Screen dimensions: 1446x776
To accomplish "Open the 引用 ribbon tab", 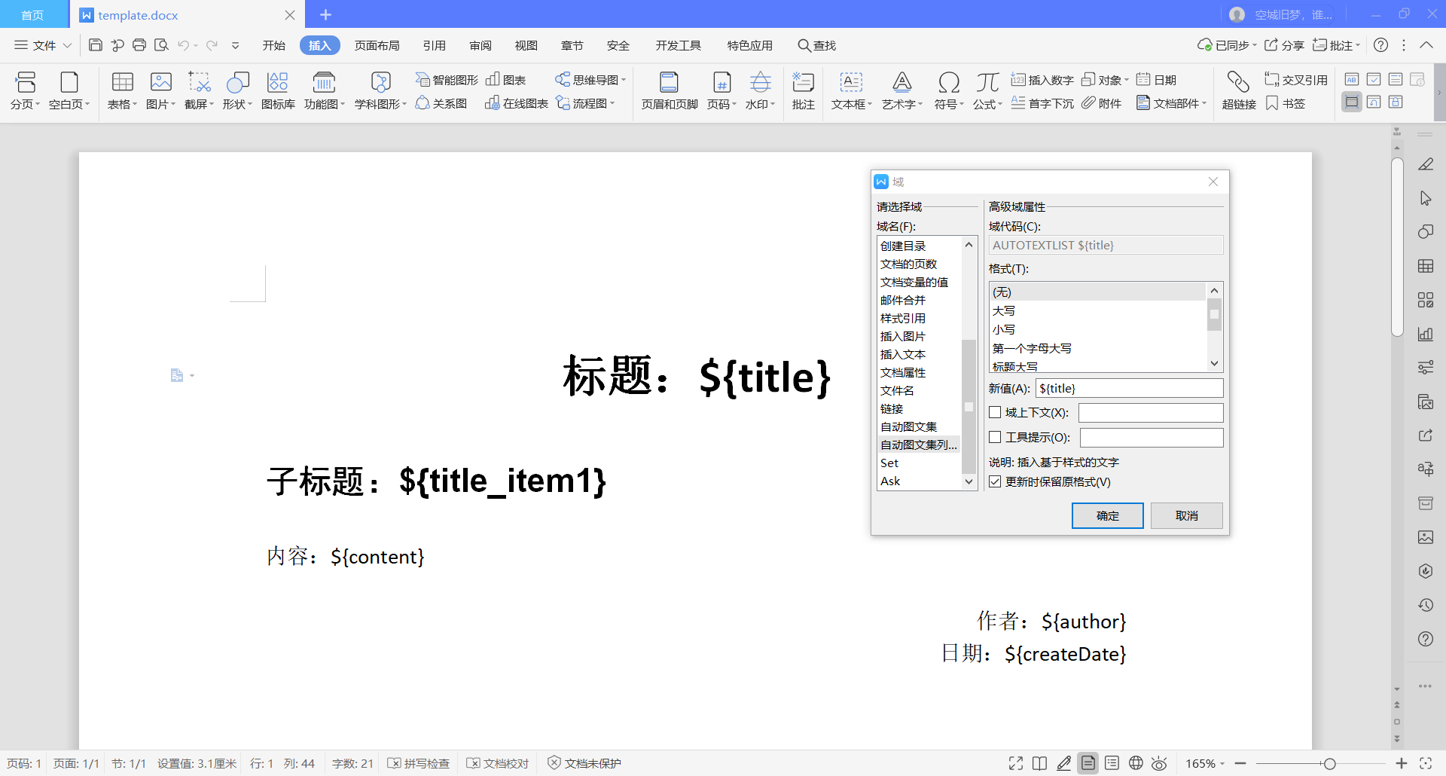I will point(435,45).
